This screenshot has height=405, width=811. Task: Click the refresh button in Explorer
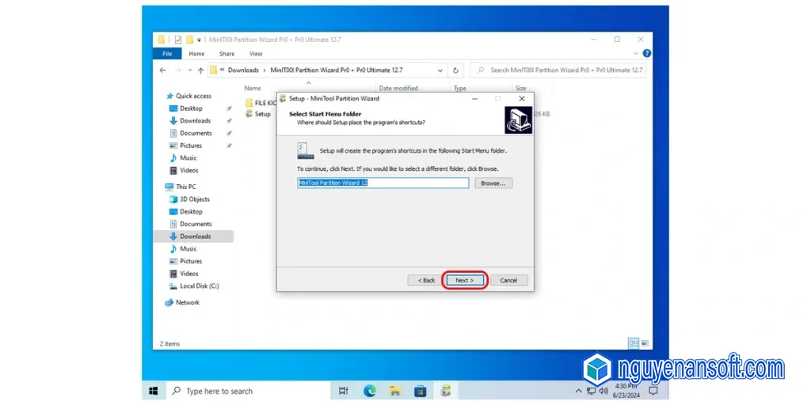tap(455, 70)
